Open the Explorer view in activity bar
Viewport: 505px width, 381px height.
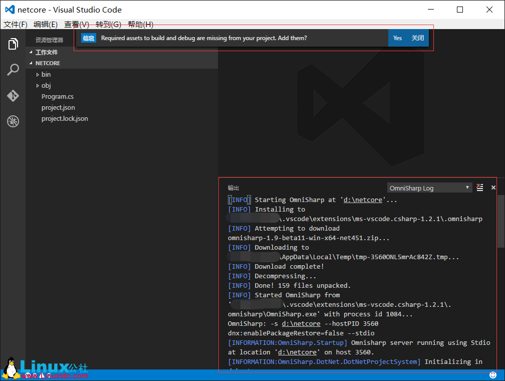[13, 44]
